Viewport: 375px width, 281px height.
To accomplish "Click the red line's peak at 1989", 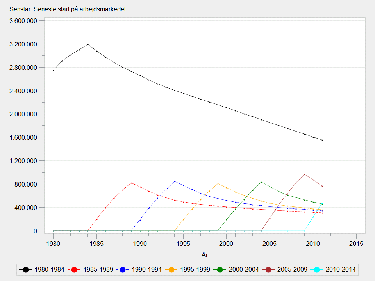I will (x=131, y=183).
